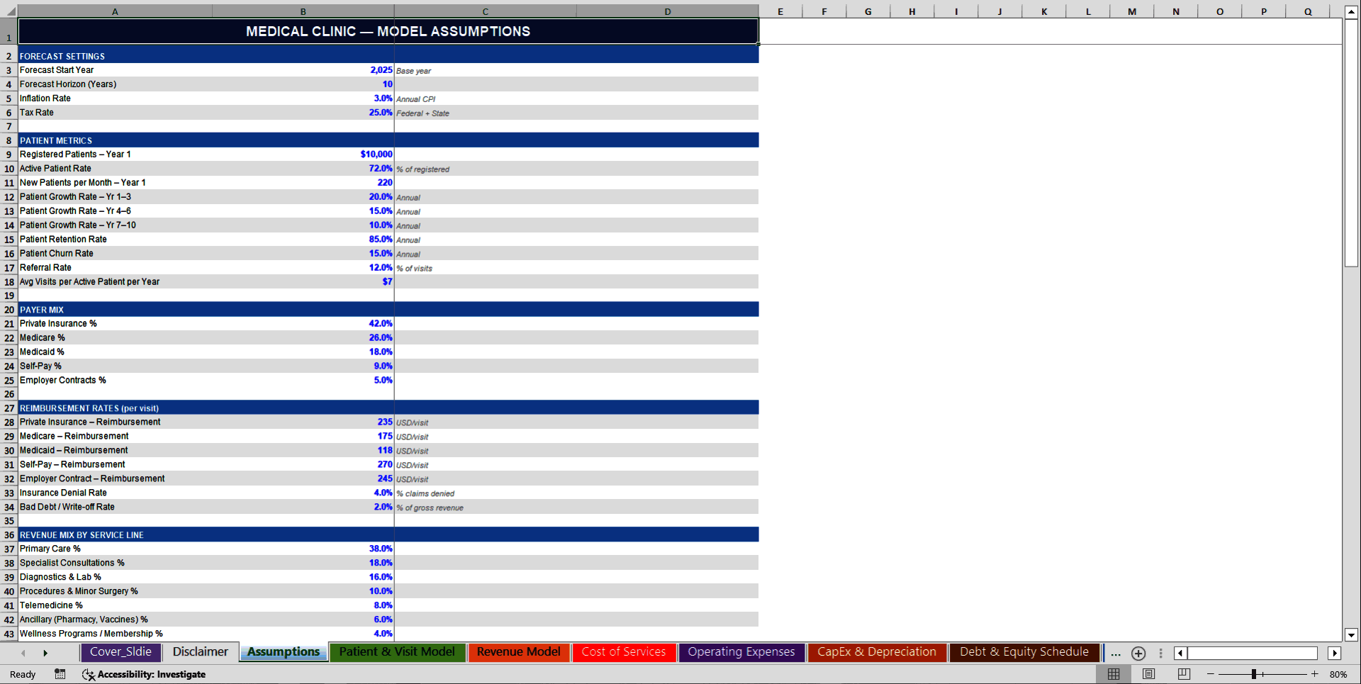Expand hidden sheet tabs via the ellipsis
1361x684 pixels.
tap(1115, 653)
